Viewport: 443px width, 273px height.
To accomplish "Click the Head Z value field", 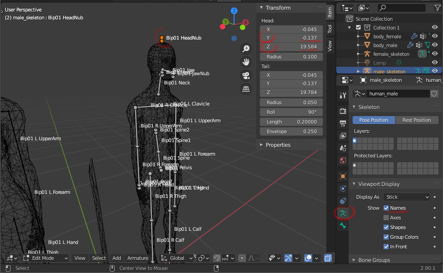I will 292,47.
